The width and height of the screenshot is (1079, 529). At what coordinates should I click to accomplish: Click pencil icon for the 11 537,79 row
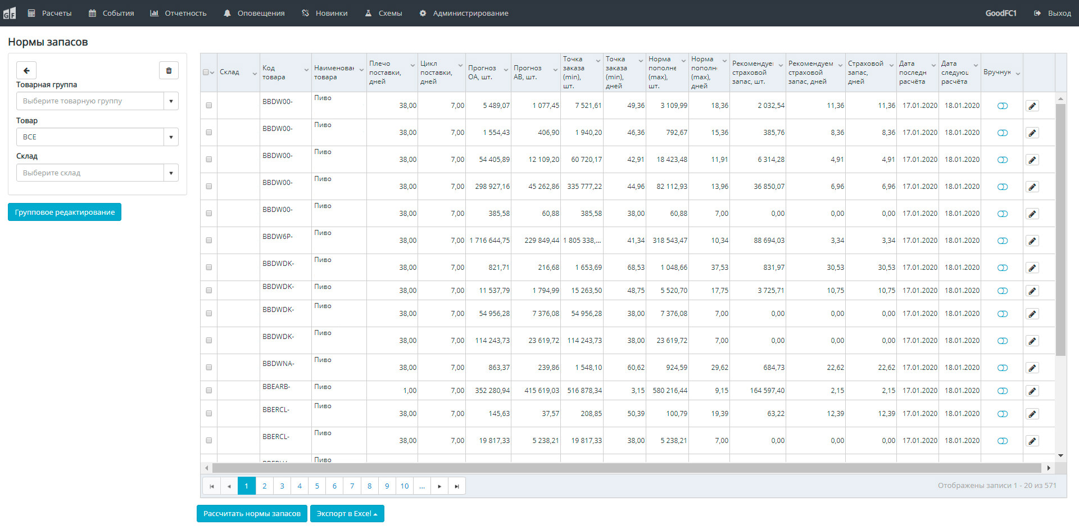pyautogui.click(x=1032, y=291)
